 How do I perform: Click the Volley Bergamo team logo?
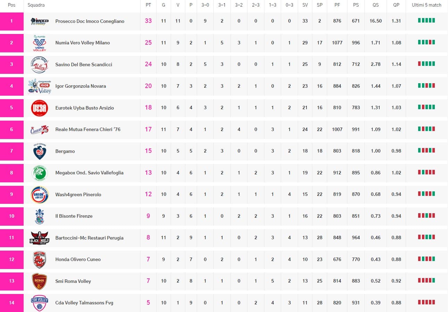[x=40, y=151]
